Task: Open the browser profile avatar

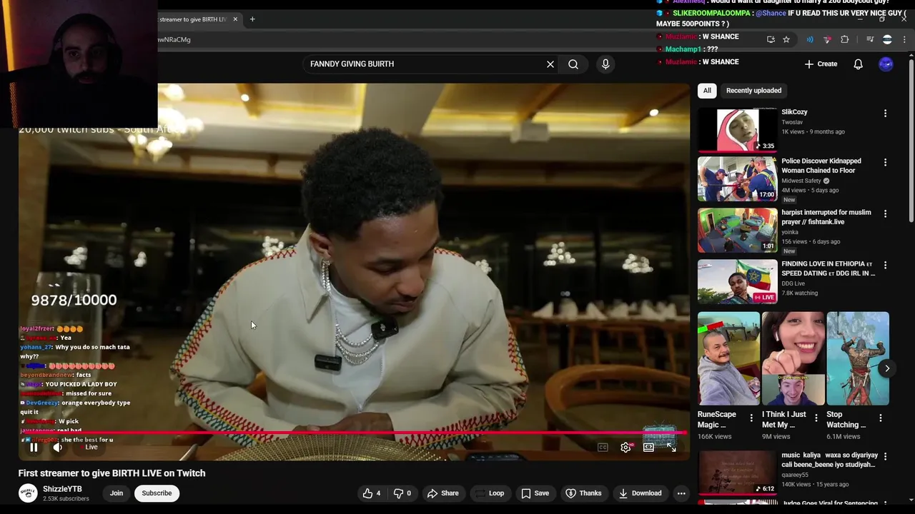Action: [x=887, y=39]
